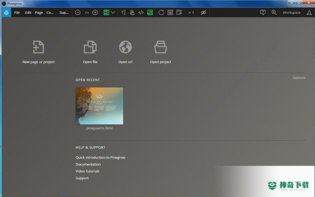Zoom out with the minus icon
This screenshot has width=315, height=197.
[x=78, y=13]
